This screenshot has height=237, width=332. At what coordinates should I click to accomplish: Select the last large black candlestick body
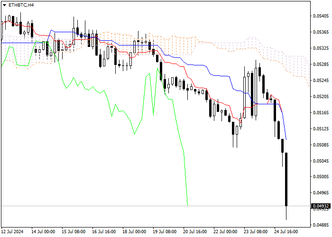[286, 179]
